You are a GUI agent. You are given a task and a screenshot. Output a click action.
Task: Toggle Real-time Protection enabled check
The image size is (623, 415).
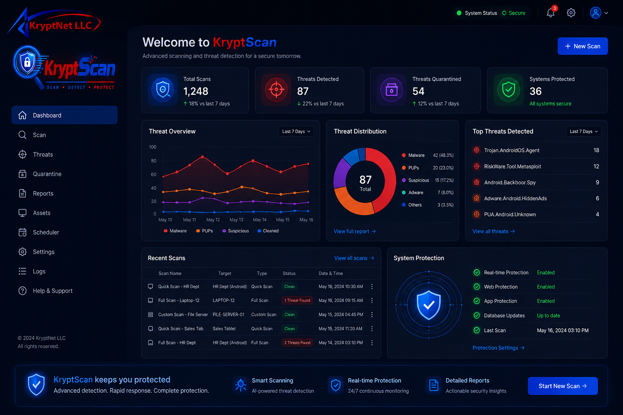click(477, 273)
